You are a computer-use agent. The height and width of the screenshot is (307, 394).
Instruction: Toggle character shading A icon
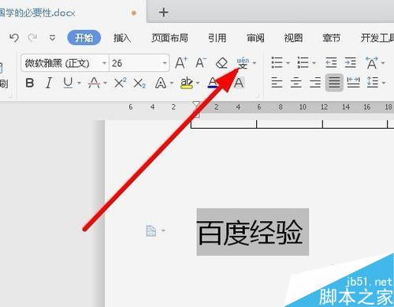tap(239, 83)
